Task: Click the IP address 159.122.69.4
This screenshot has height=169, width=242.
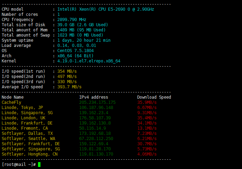Action: pos(94,144)
